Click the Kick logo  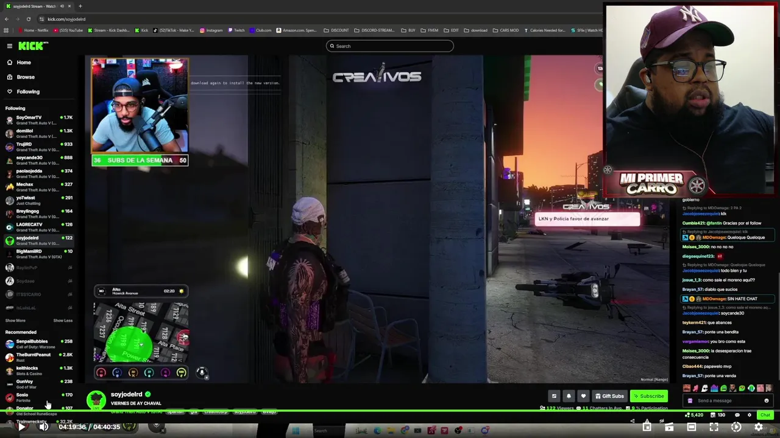32,46
